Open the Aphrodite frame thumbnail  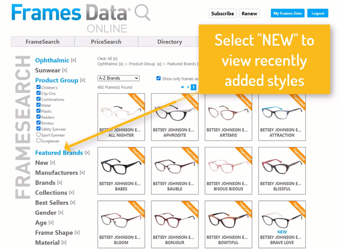click(x=174, y=117)
